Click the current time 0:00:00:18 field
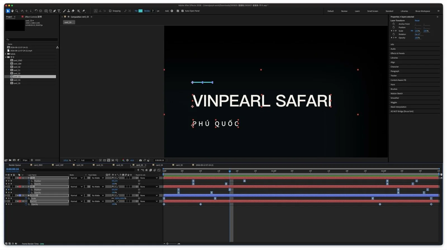447x250 pixels. point(13,169)
